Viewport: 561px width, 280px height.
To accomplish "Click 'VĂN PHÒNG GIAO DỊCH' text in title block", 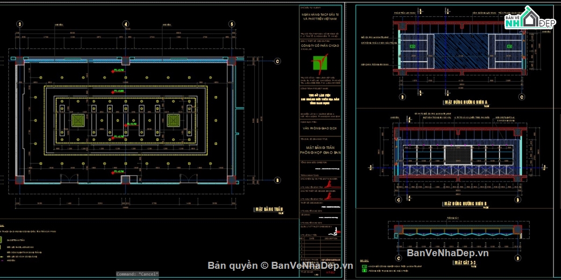I will pos(320,127).
